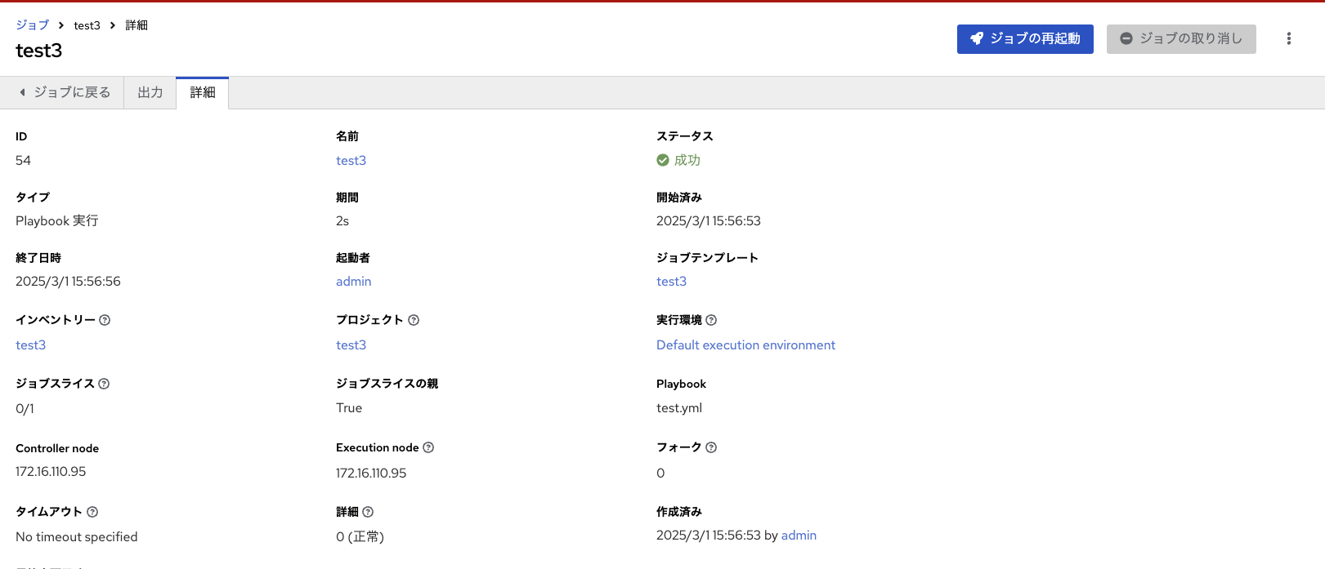This screenshot has width=1325, height=569.
Task: Click the Playbook 実行 type value
Action: [x=56, y=220]
